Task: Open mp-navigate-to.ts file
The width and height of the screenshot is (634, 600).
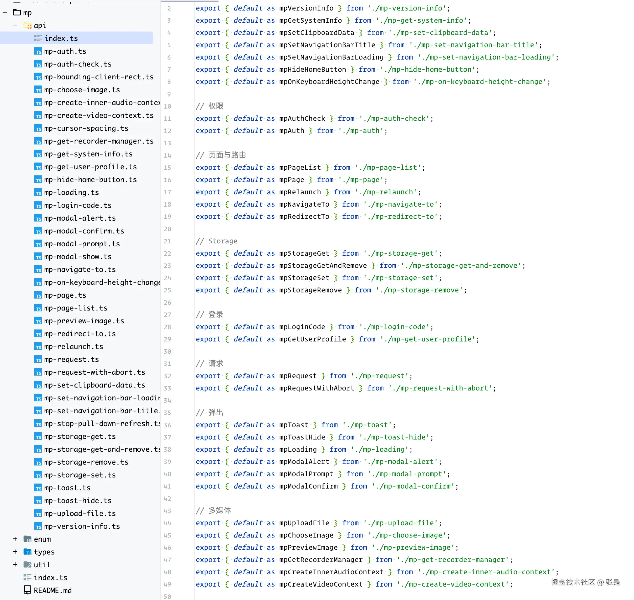Action: pos(80,269)
